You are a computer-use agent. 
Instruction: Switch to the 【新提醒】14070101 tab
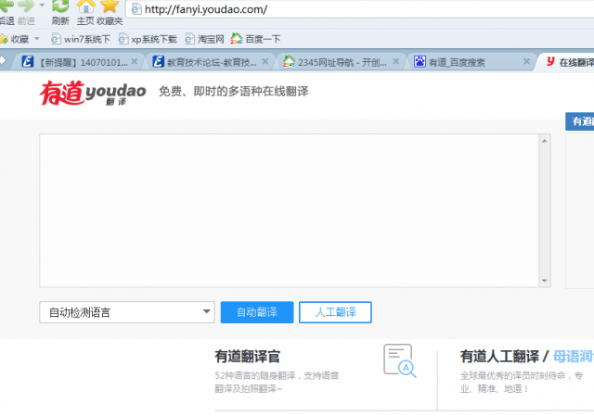click(x=76, y=62)
